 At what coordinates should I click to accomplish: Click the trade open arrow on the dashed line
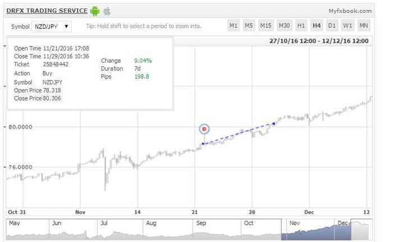[x=203, y=144]
